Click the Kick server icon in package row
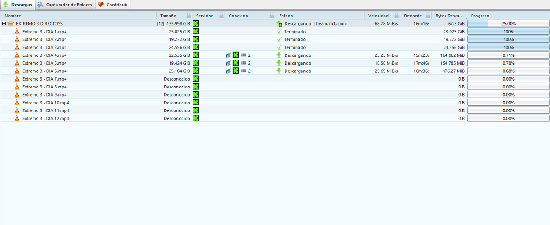 point(196,23)
